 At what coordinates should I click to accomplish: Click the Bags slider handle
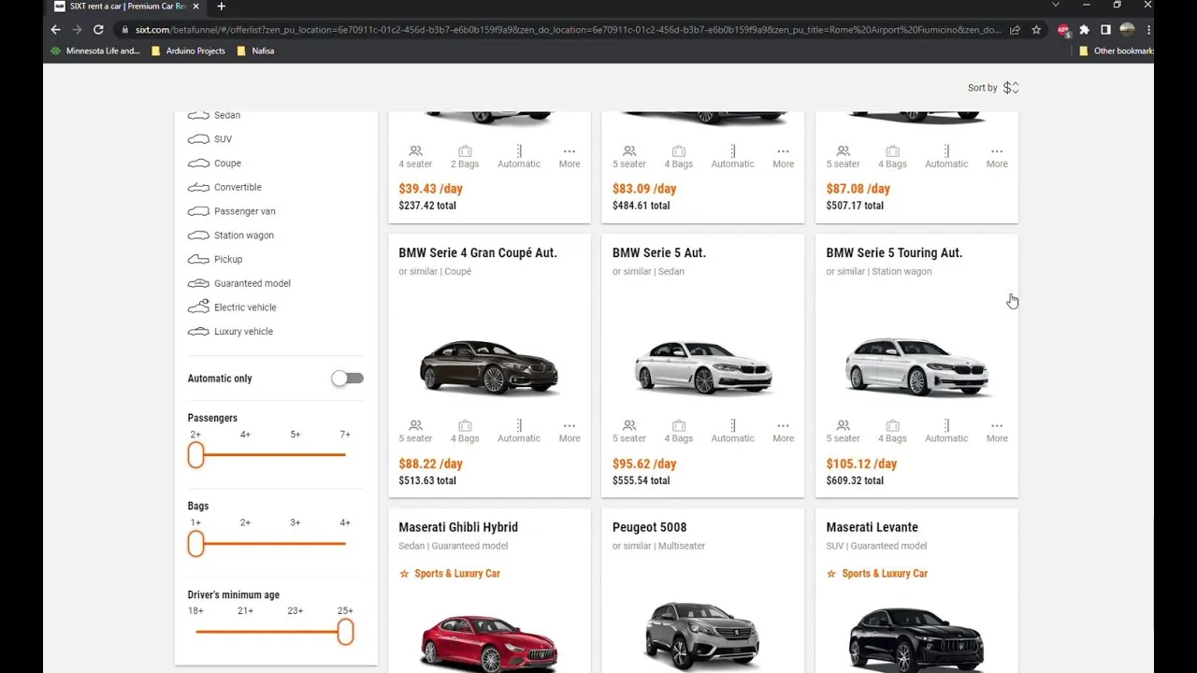pos(195,543)
